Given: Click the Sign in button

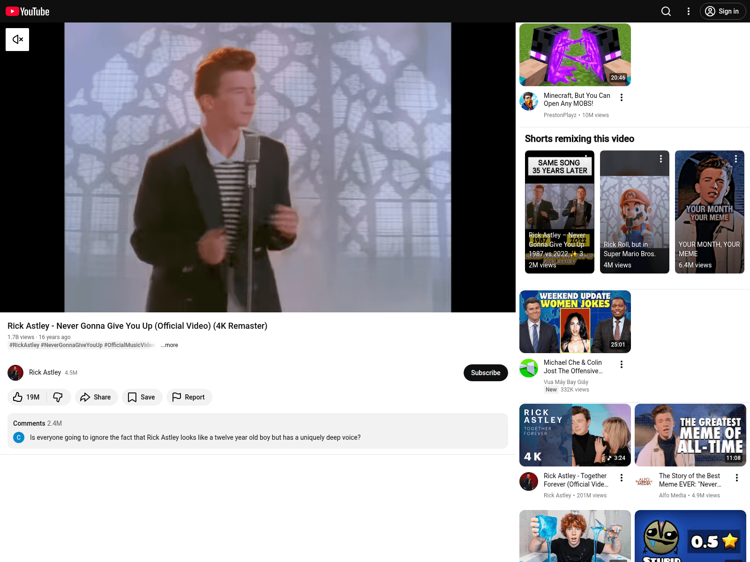Looking at the screenshot, I should [722, 11].
